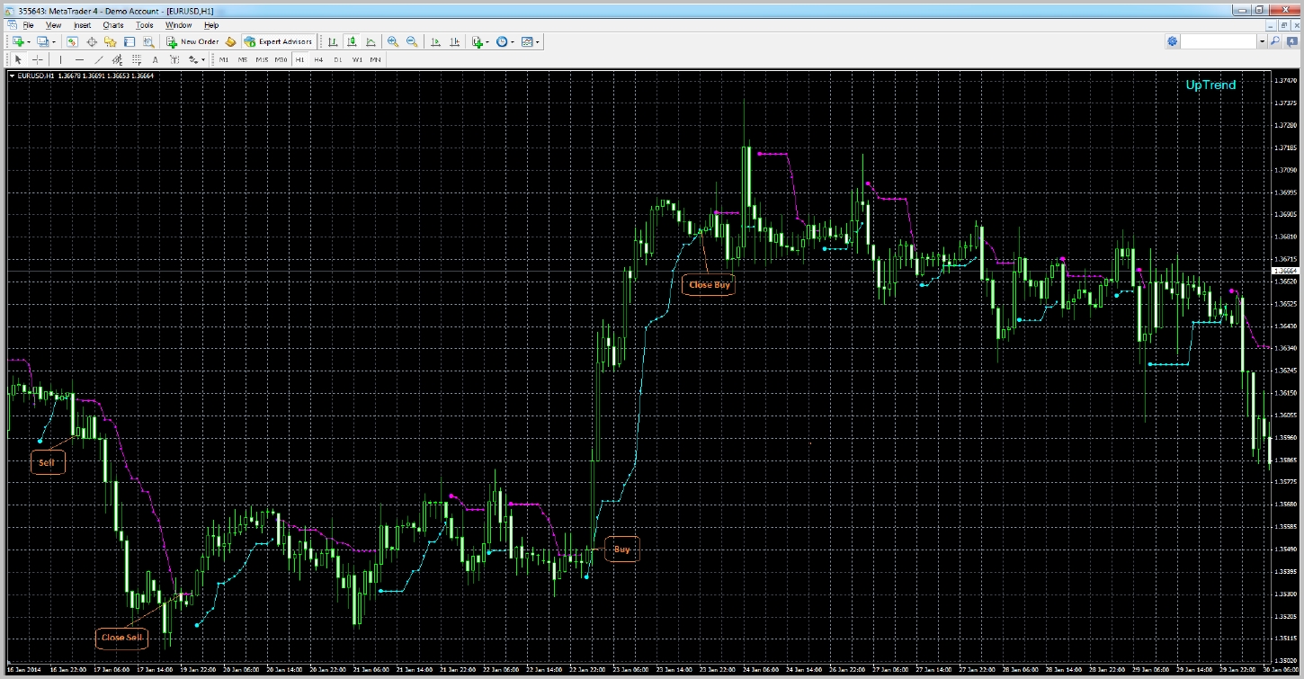The height and width of the screenshot is (679, 1304).
Task: Click into the search input field
Action: point(1219,41)
